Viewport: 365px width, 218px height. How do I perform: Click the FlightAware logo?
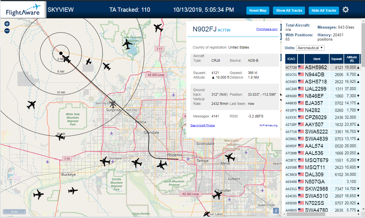tap(23, 9)
